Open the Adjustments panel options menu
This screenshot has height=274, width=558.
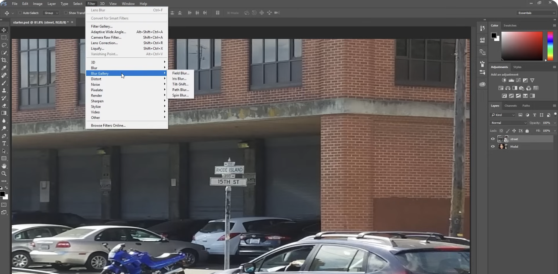[555, 67]
